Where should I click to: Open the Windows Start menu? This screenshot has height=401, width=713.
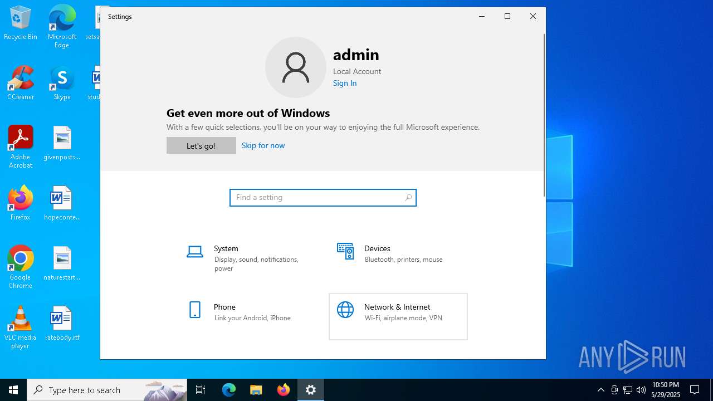(13, 390)
